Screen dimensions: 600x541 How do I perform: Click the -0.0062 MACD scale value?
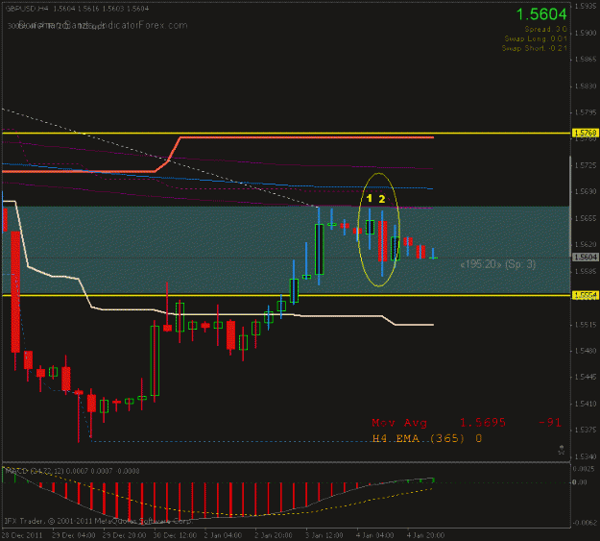pos(585,523)
